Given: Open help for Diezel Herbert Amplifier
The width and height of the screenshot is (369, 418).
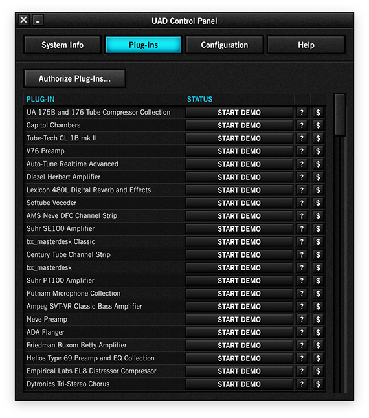Looking at the screenshot, I should click(302, 177).
